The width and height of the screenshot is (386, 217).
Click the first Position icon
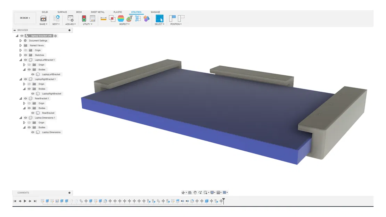pyautogui.click(x=172, y=18)
